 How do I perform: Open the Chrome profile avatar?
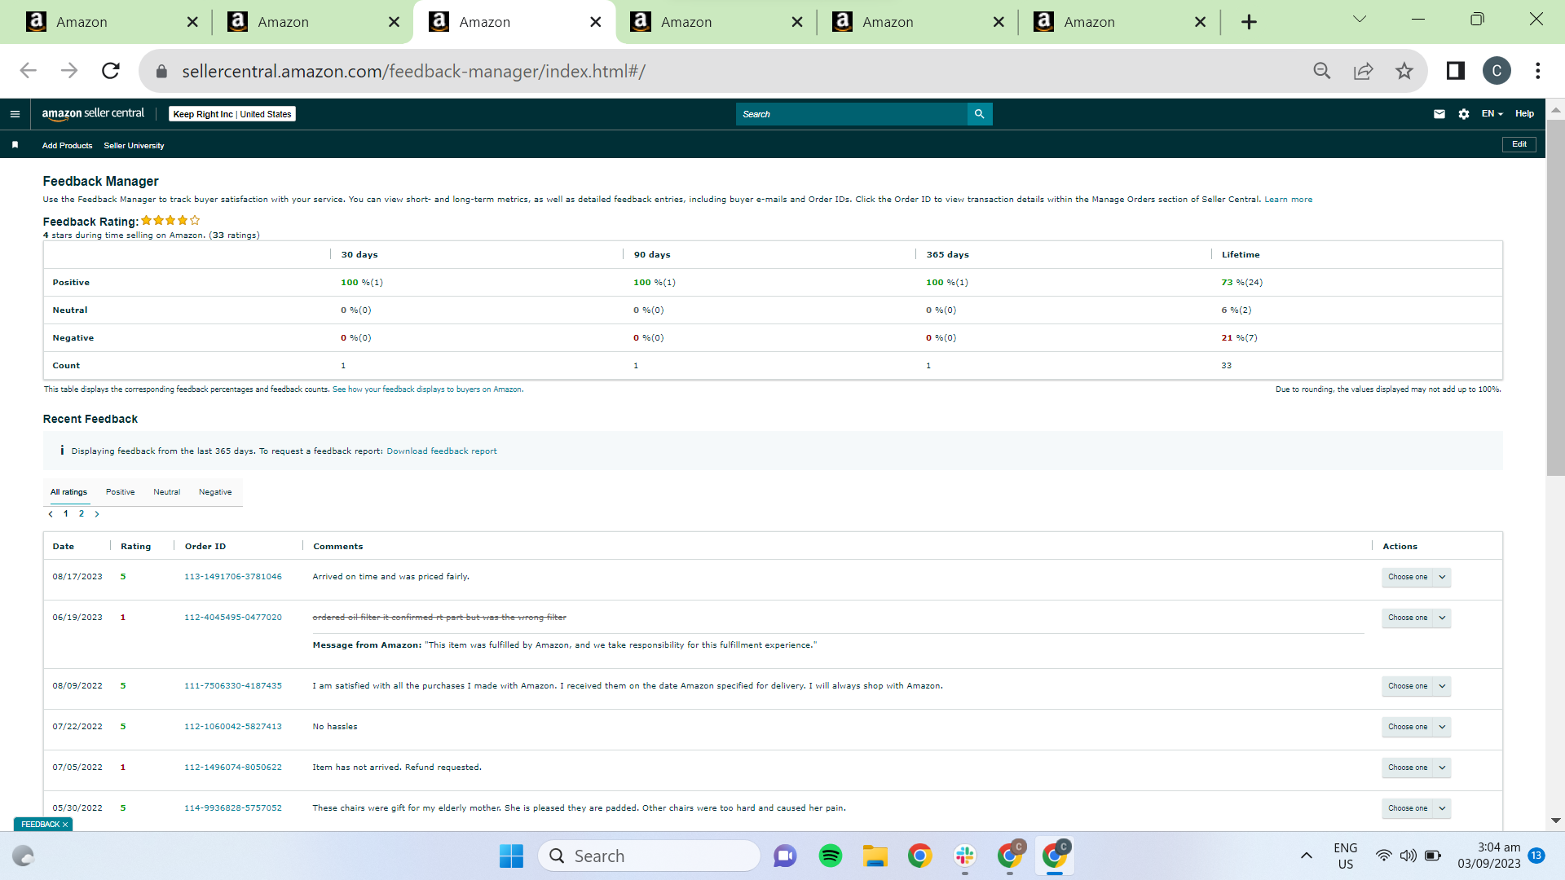pos(1497,71)
